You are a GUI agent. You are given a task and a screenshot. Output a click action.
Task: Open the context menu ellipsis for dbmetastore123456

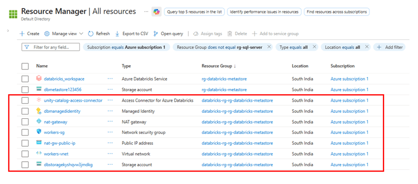tap(110, 89)
